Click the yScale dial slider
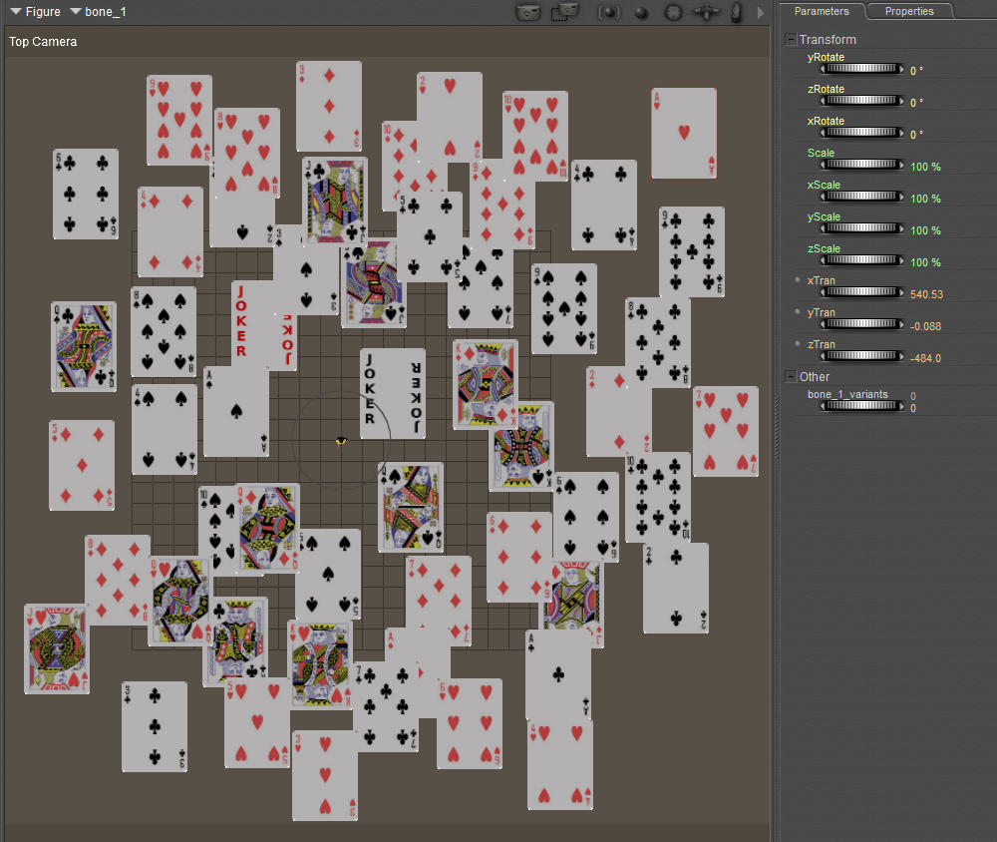 pyautogui.click(x=861, y=227)
